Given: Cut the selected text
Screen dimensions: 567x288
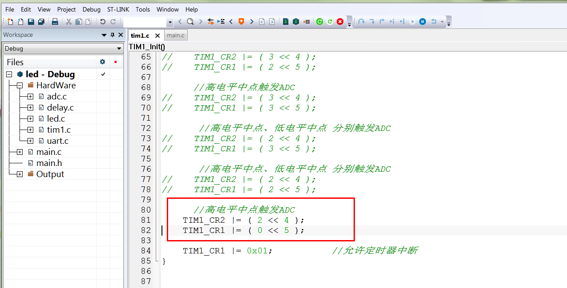Looking at the screenshot, I should tap(69, 21).
